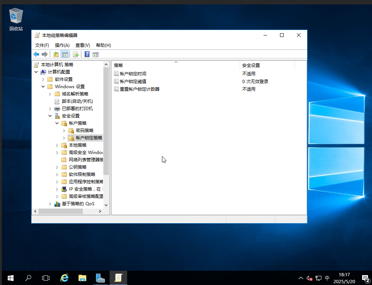Click the 计算机配置 computer icon in tree
Screen dimensions: 372x285
43,72
